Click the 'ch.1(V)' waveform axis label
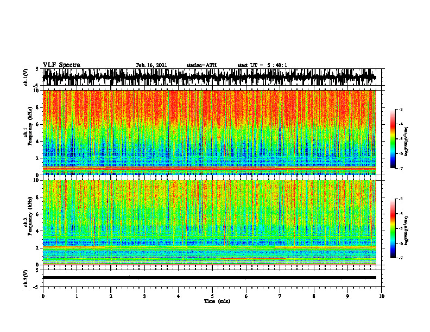The height and width of the screenshot is (332, 430). [x=26, y=77]
